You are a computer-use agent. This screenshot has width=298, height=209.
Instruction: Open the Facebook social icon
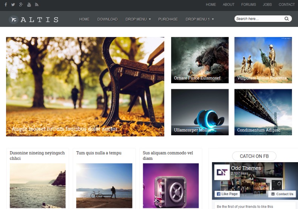pyautogui.click(x=6, y=5)
